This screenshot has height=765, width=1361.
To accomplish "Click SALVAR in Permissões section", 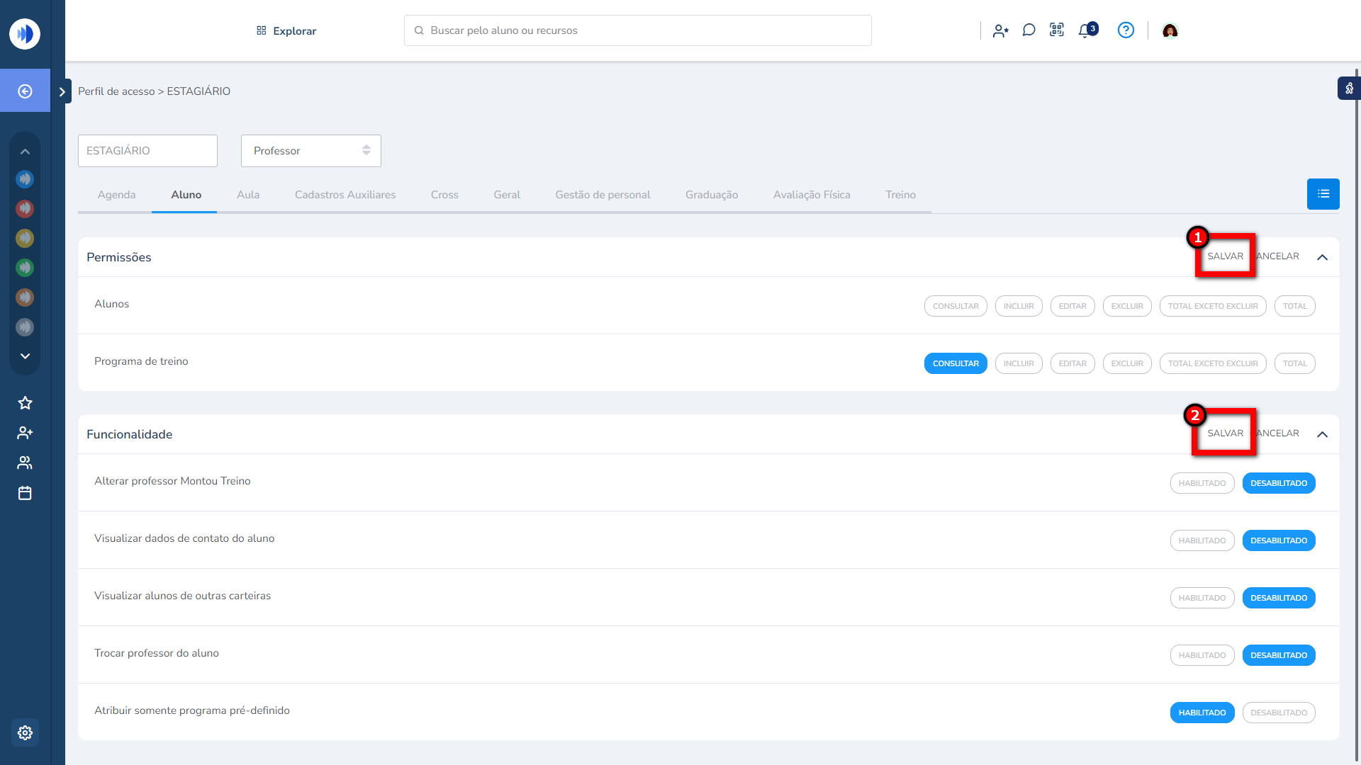I will coord(1225,256).
